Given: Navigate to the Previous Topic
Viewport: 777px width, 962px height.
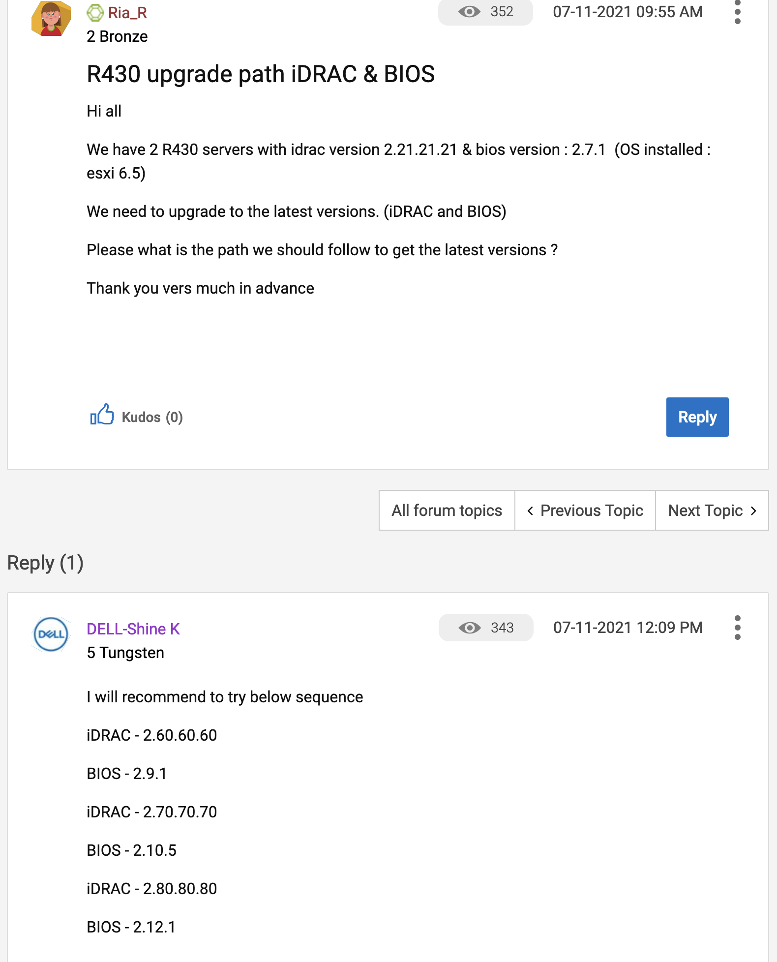Looking at the screenshot, I should pyautogui.click(x=592, y=511).
